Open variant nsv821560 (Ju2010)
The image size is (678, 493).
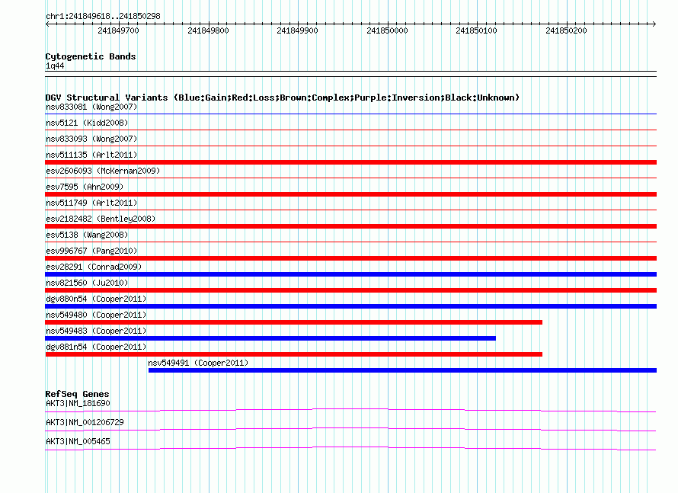pyautogui.click(x=87, y=283)
